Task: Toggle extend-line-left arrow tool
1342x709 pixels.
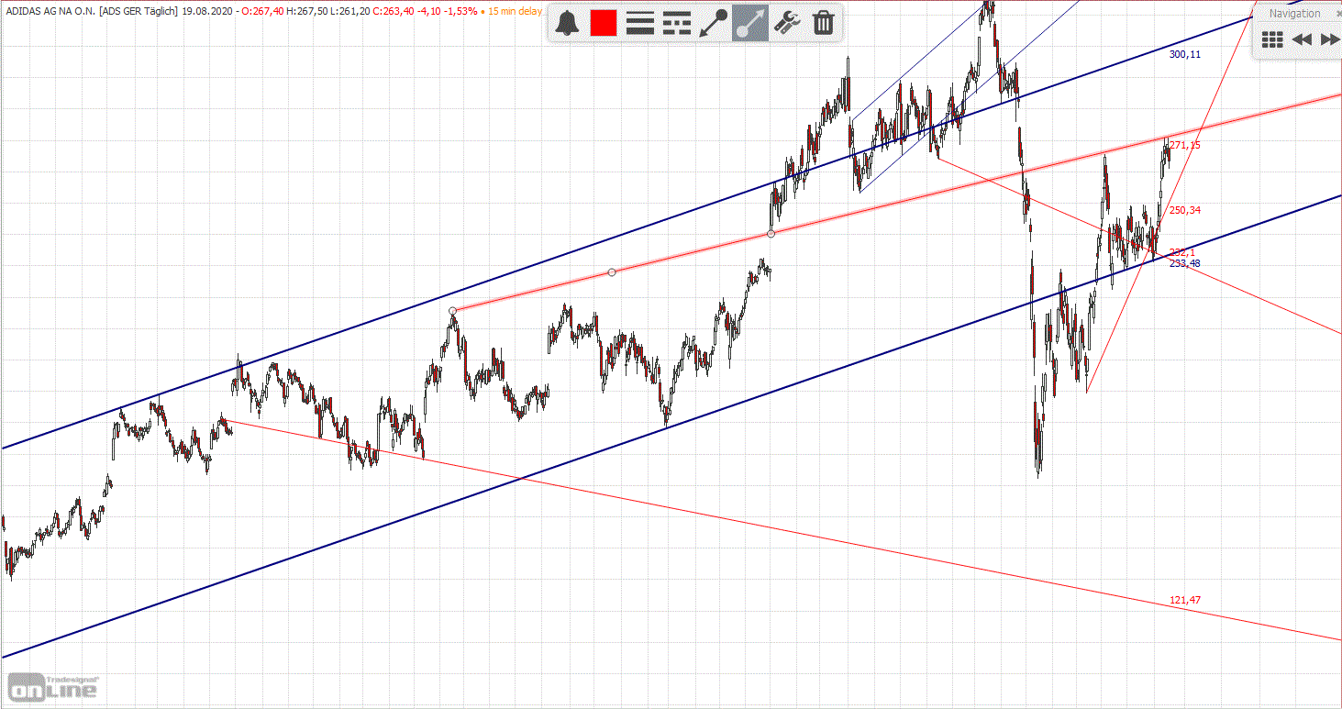Action: pos(714,23)
